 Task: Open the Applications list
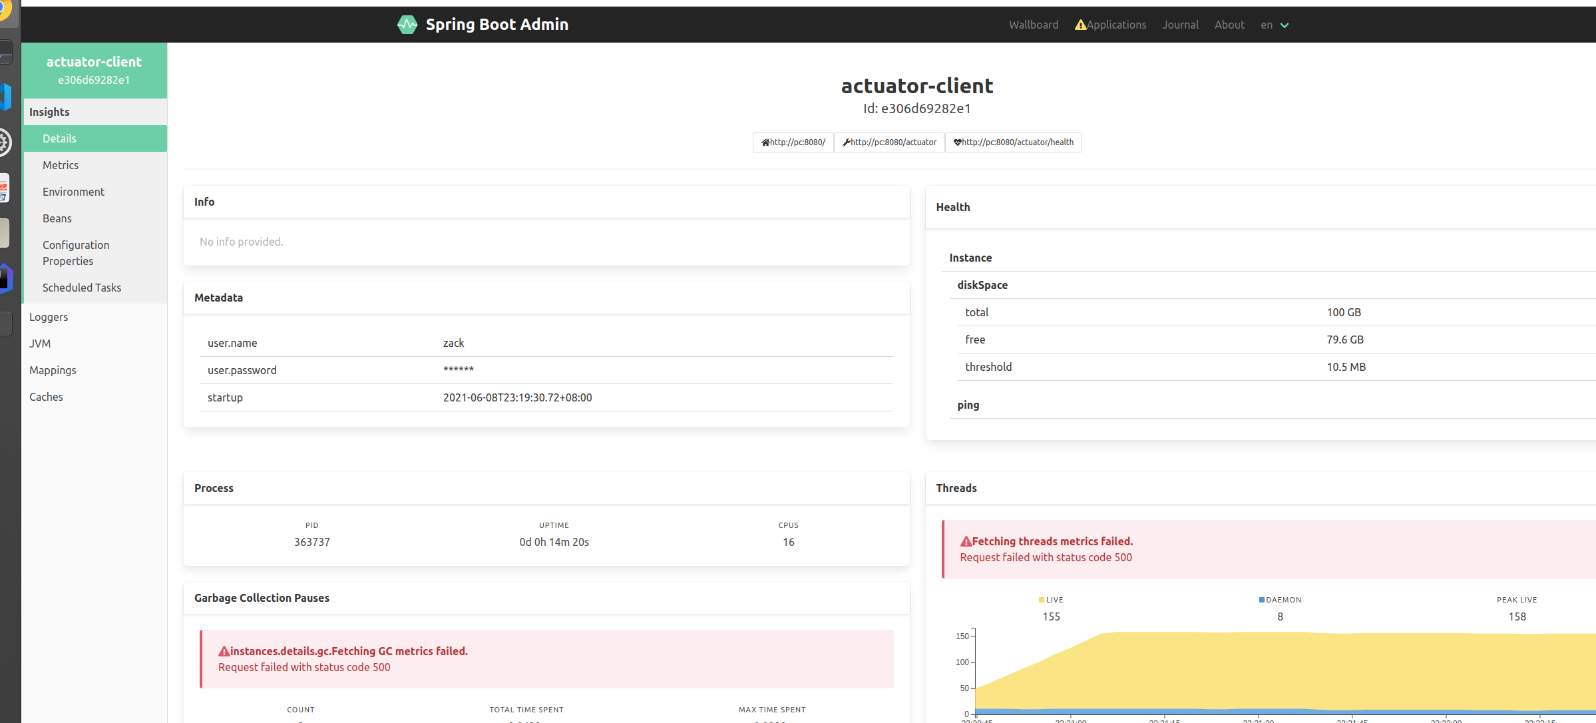click(x=1115, y=25)
